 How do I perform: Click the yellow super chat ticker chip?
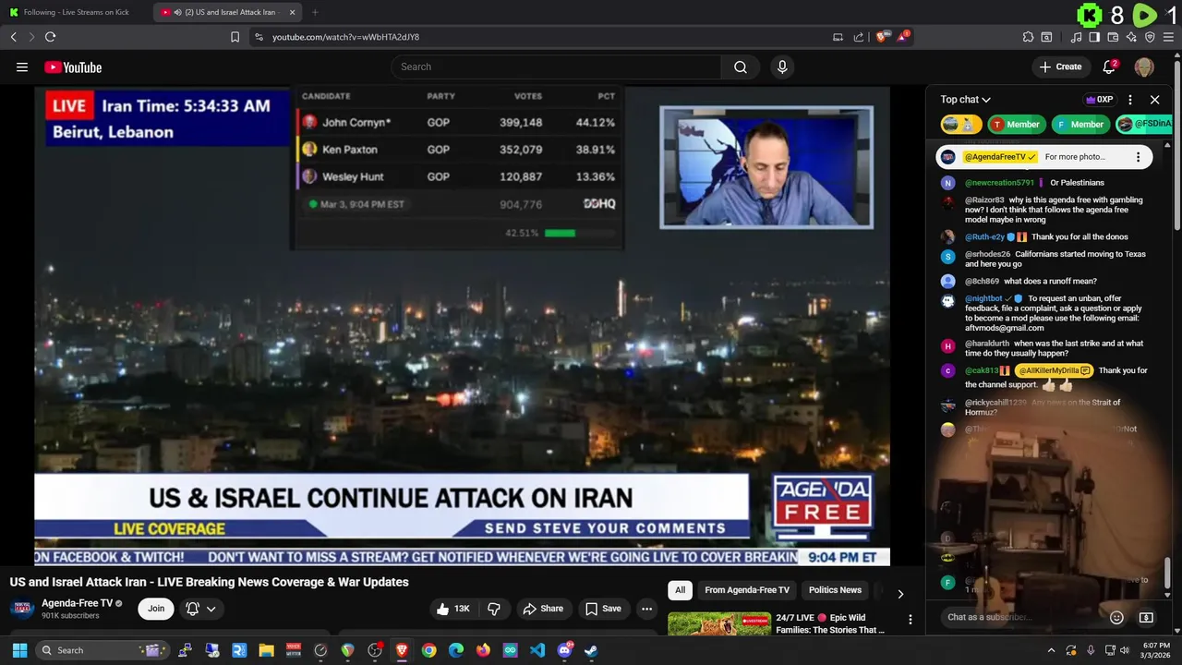click(960, 124)
